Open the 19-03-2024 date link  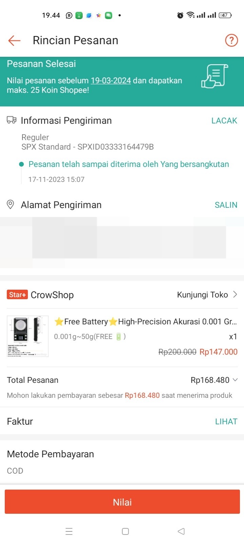(111, 81)
